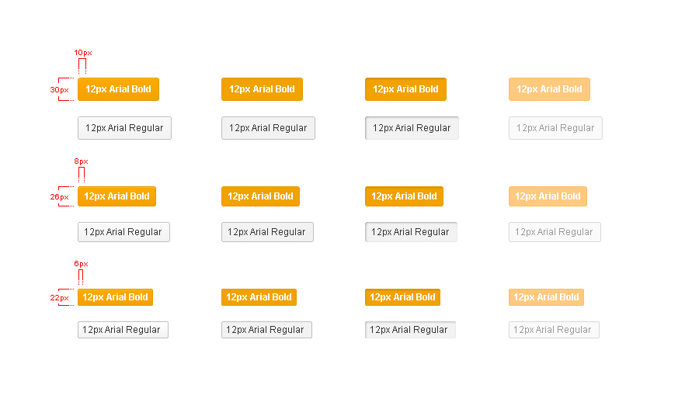Click the medium-height inset gray button in third column
Image resolution: width=699 pixels, height=416 pixels.
pyautogui.click(x=411, y=232)
